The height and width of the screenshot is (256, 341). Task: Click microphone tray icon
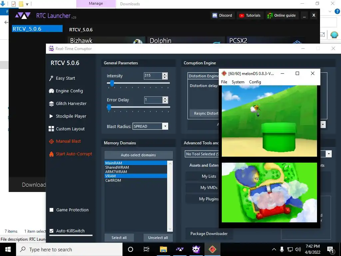[x=282, y=249]
